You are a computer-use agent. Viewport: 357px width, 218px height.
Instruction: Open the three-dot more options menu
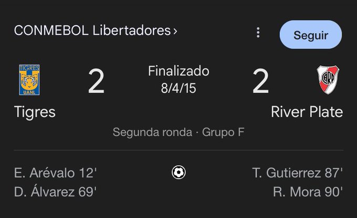(x=258, y=33)
